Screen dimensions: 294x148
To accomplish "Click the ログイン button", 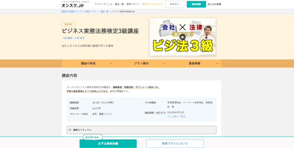I will click(x=175, y=4).
